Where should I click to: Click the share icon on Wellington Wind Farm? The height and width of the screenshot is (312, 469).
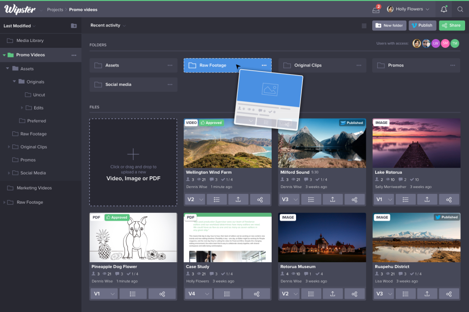click(260, 199)
